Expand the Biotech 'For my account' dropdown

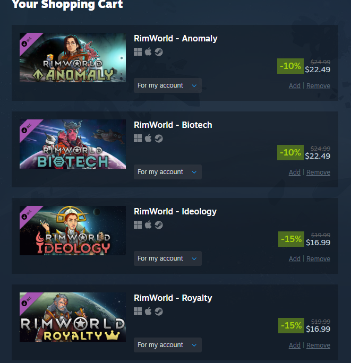click(167, 172)
